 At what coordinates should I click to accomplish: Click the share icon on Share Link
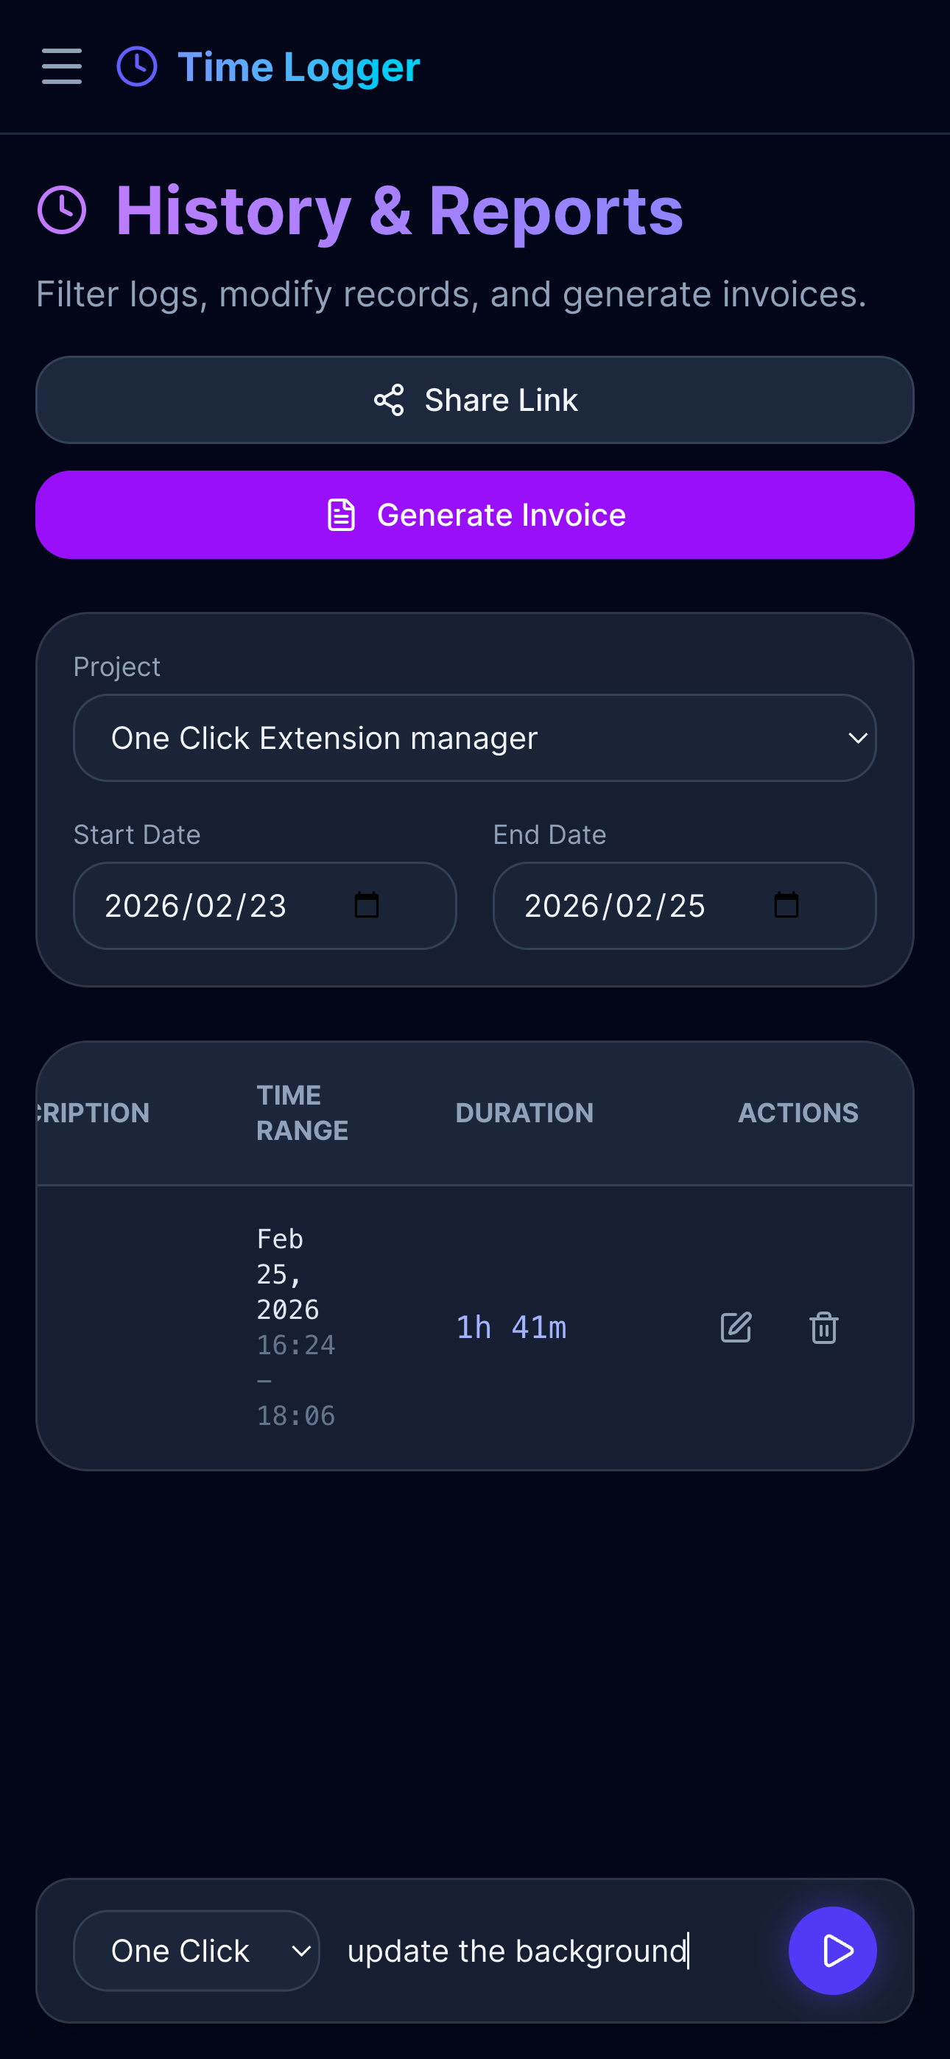(390, 400)
